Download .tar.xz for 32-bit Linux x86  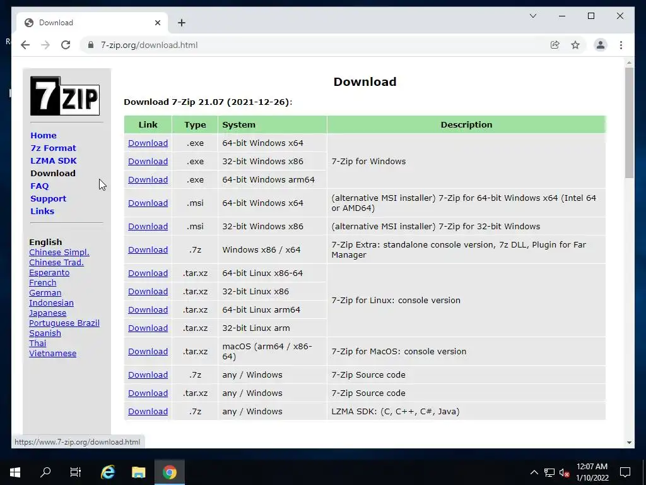148,292
